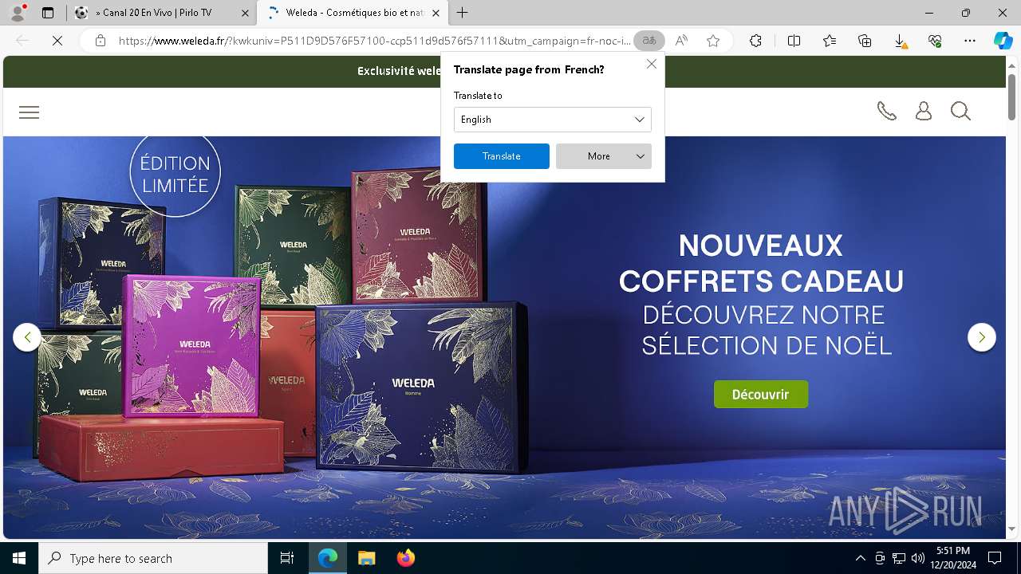
Task: Stop loading the page
Action: point(57,41)
